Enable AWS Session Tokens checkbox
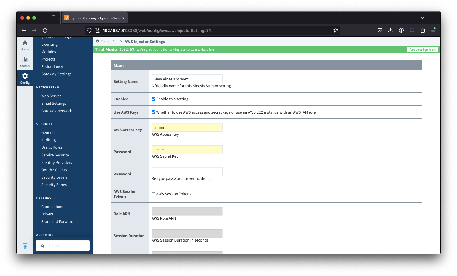 click(x=153, y=194)
